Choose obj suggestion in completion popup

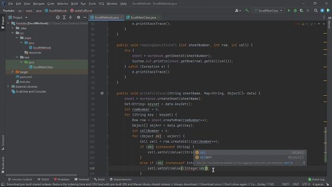[x=250, y=152]
